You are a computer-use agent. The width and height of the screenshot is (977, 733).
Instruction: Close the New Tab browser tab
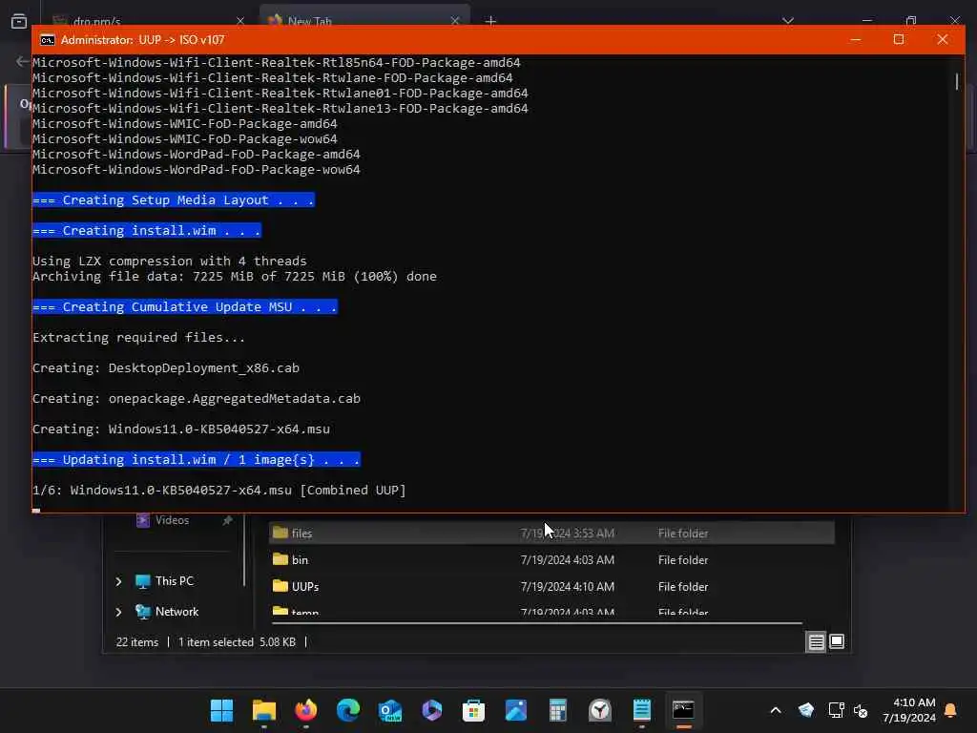455,21
